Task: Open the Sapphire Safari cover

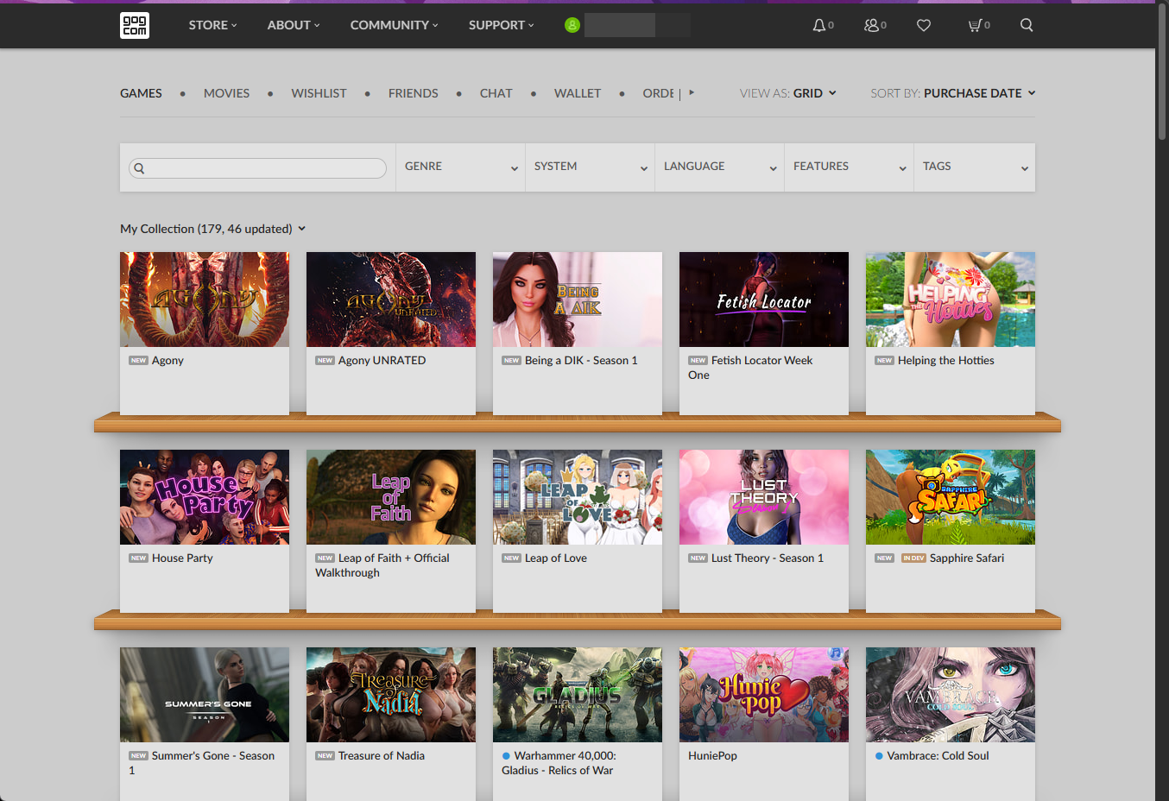Action: coord(951,497)
